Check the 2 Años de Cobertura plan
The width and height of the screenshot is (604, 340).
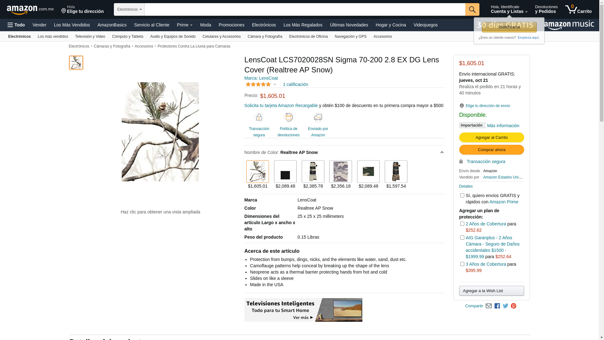462,224
